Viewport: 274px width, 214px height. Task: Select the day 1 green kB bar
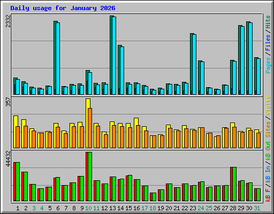(18, 181)
